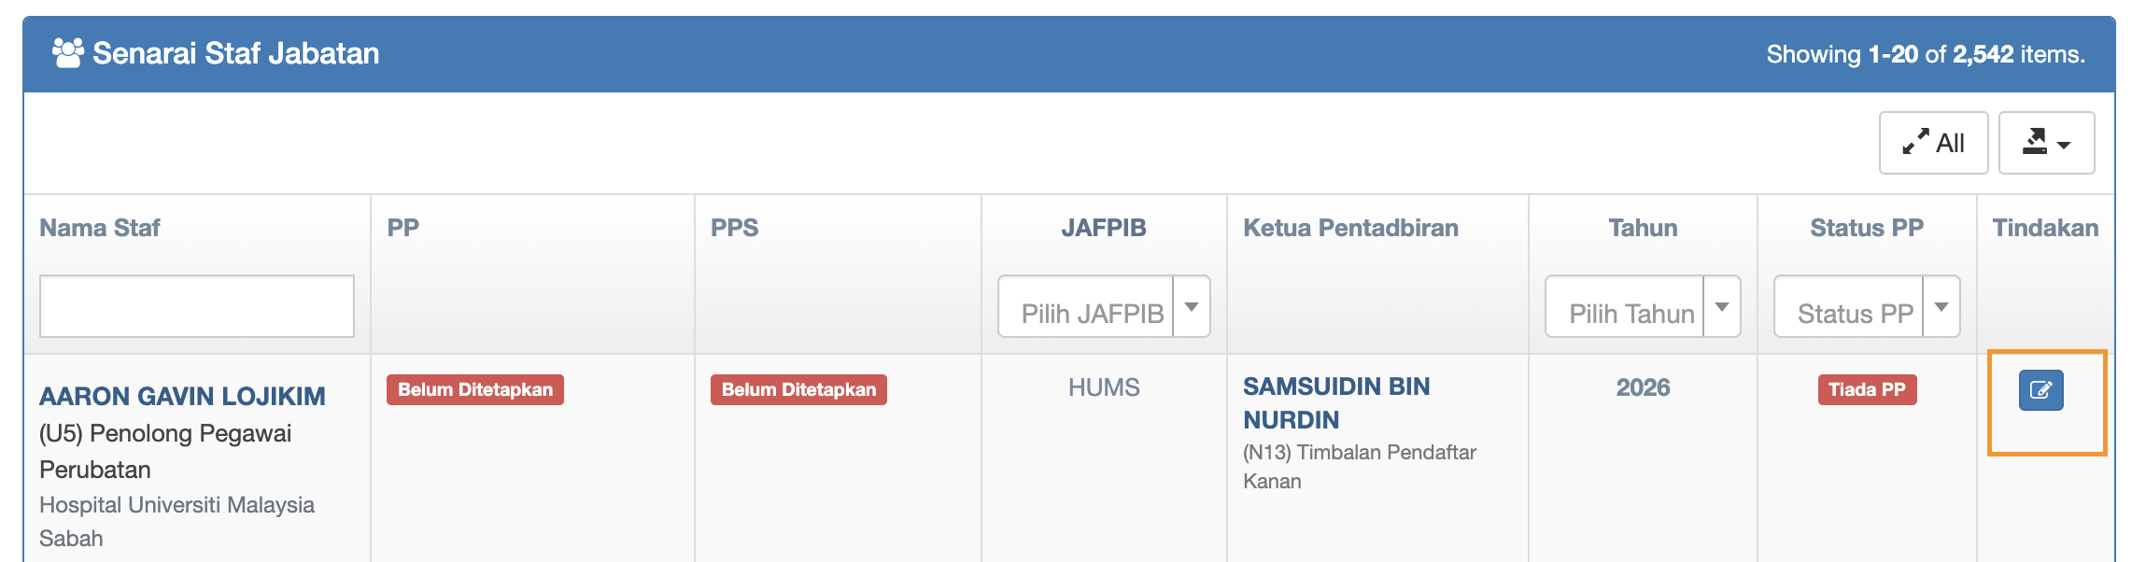Sort by Nama Staf column header
This screenshot has width=2146, height=562.
tap(100, 228)
